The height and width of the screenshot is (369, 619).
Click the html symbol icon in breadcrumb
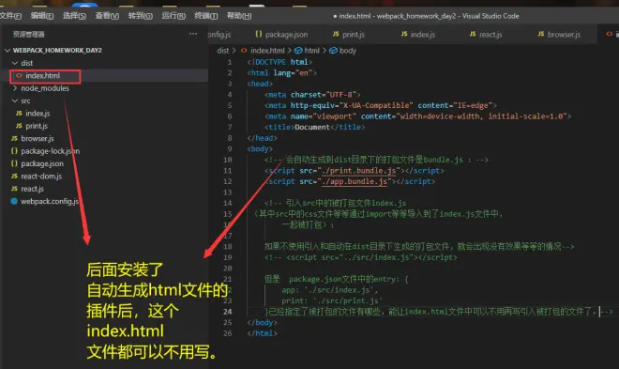(x=298, y=51)
